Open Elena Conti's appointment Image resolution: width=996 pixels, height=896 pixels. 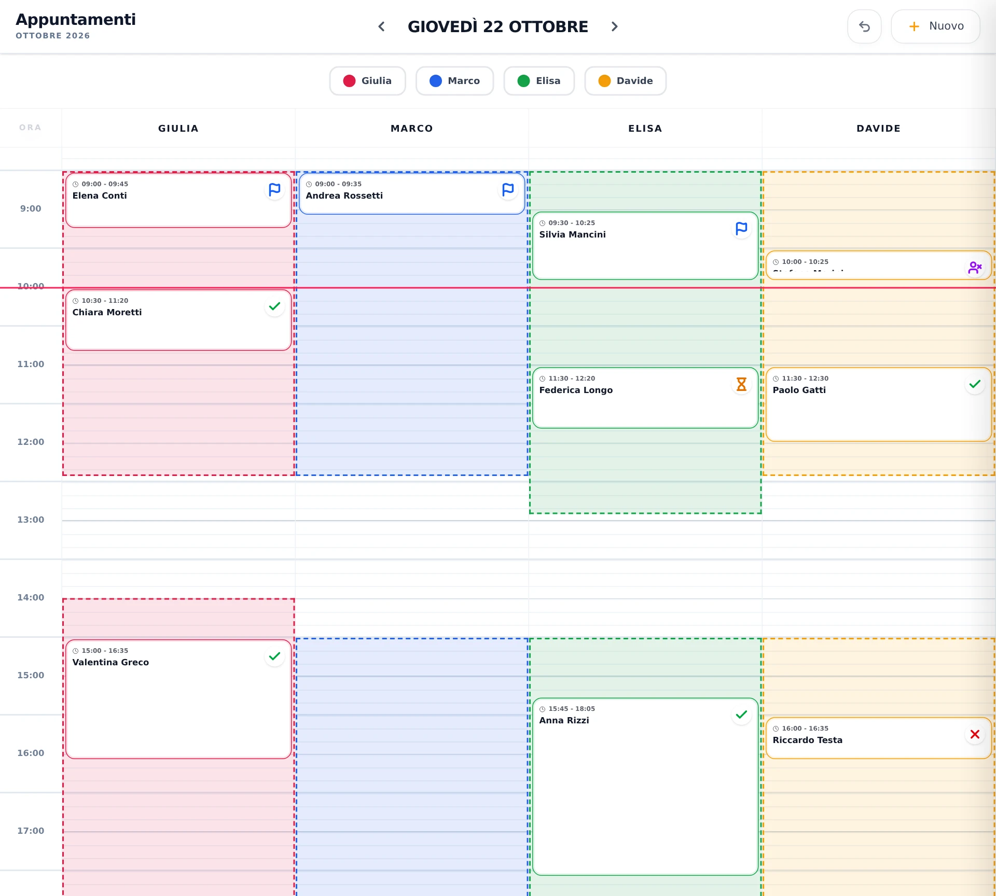tap(178, 200)
